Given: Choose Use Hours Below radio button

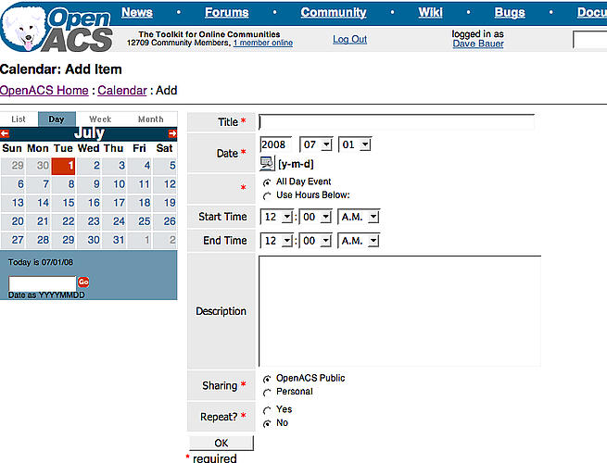Looking at the screenshot, I should [268, 195].
